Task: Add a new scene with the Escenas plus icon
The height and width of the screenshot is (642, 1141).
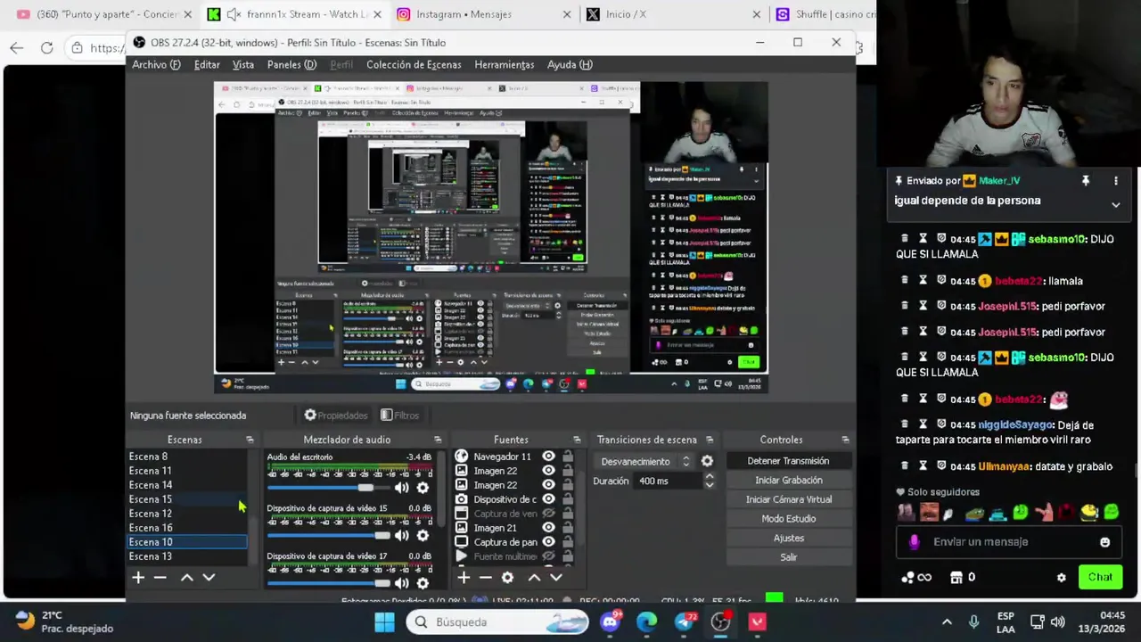Action: pyautogui.click(x=138, y=578)
